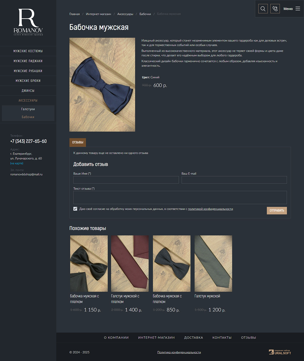Focus the Ваше Имя input field
Image resolution: width=304 pixels, height=361 pixels.
point(126,180)
